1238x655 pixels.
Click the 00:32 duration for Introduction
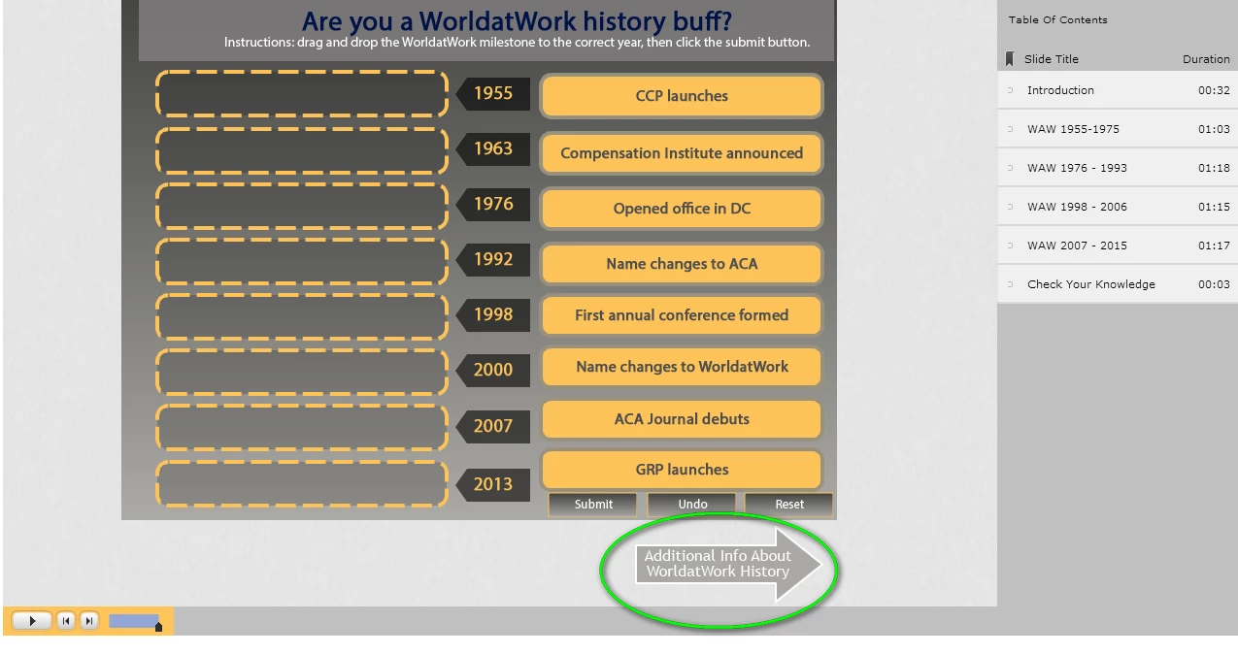pos(1214,90)
